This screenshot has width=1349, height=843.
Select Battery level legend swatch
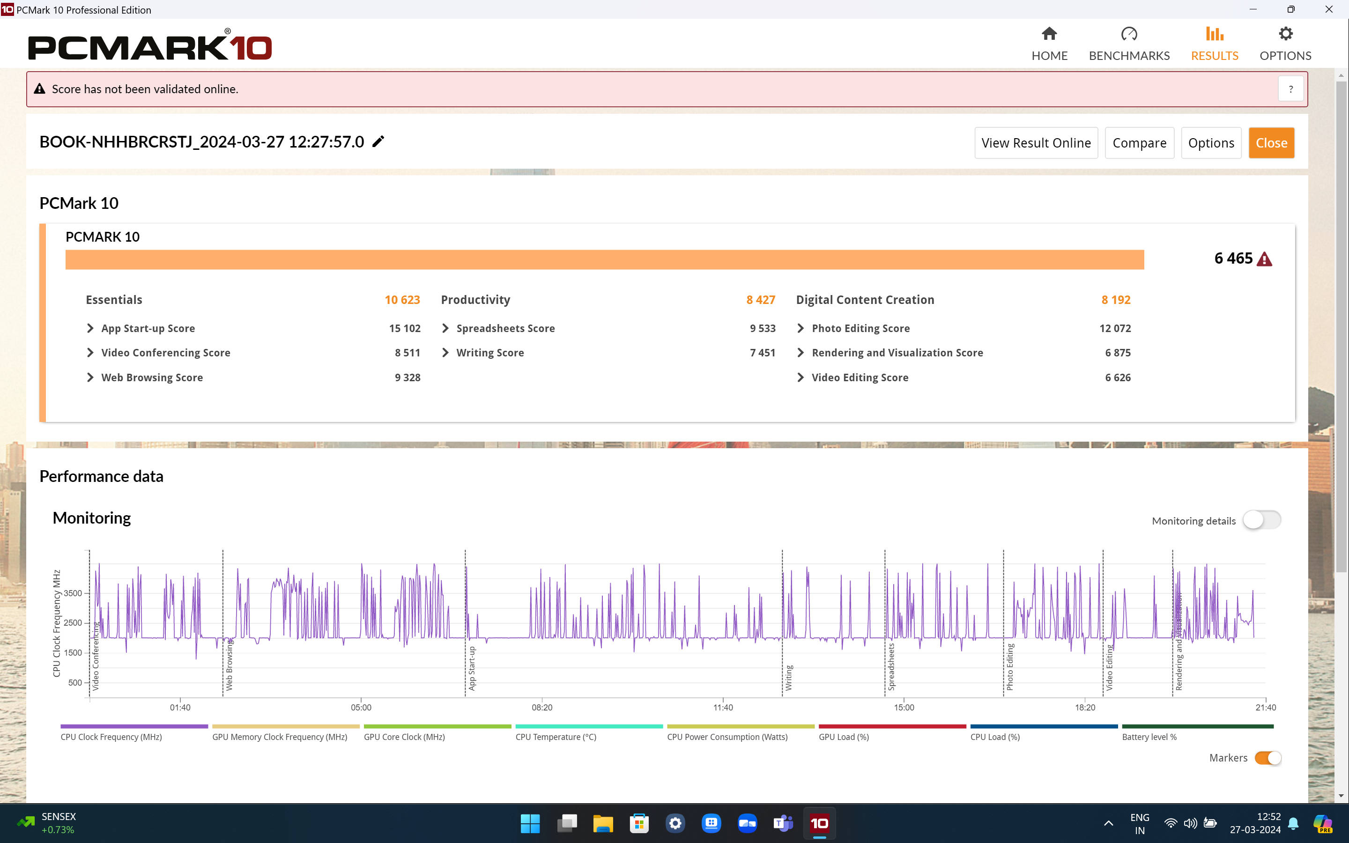coord(1197,726)
